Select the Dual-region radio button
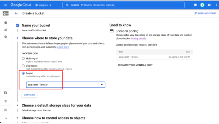This screenshot has width=219, height=124. pyautogui.click(x=23, y=66)
